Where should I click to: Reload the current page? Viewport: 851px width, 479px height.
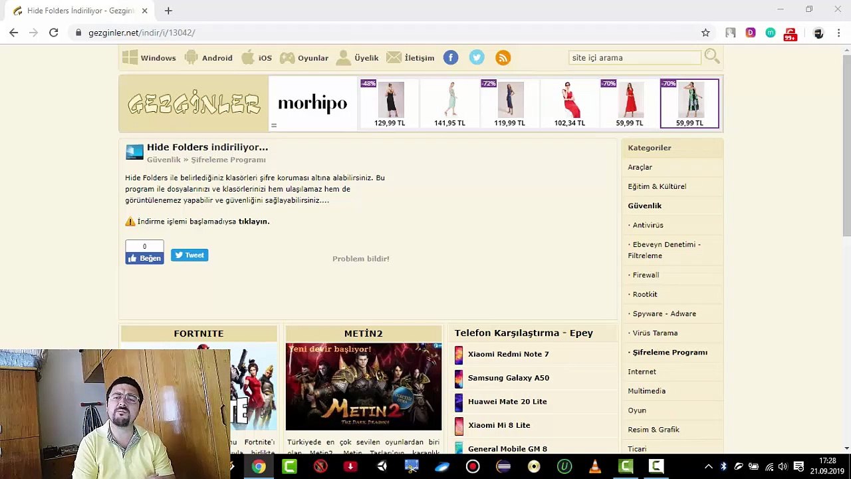tap(54, 33)
